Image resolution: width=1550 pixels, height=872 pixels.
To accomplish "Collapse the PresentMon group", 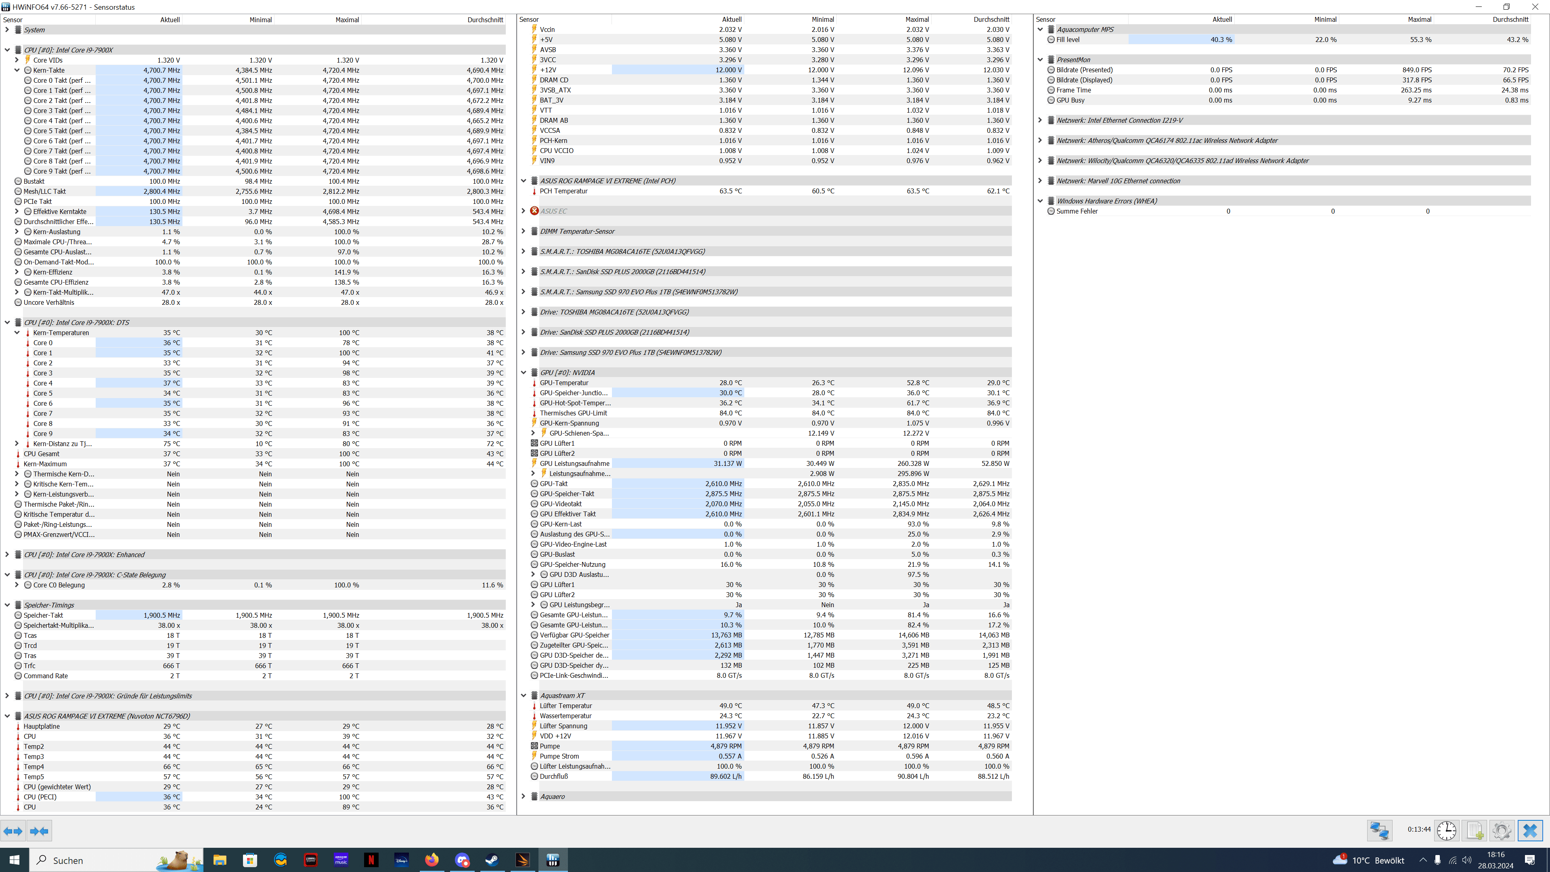I will pyautogui.click(x=1040, y=60).
